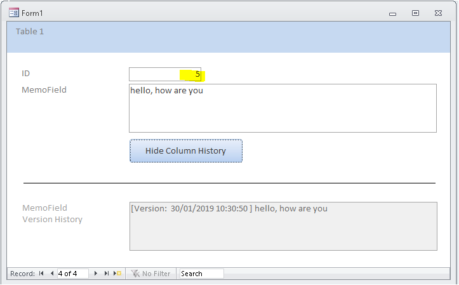Click the 'MemoField Version History' label
Image resolution: width=459 pixels, height=285 pixels.
pyautogui.click(x=53, y=214)
